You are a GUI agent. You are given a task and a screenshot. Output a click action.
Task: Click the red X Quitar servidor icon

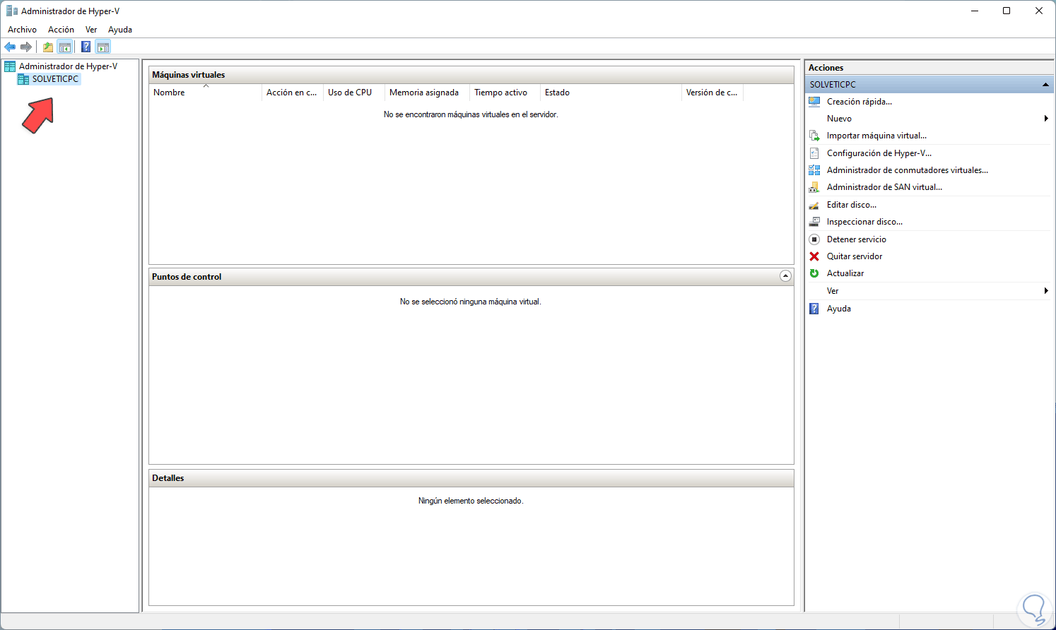point(814,256)
